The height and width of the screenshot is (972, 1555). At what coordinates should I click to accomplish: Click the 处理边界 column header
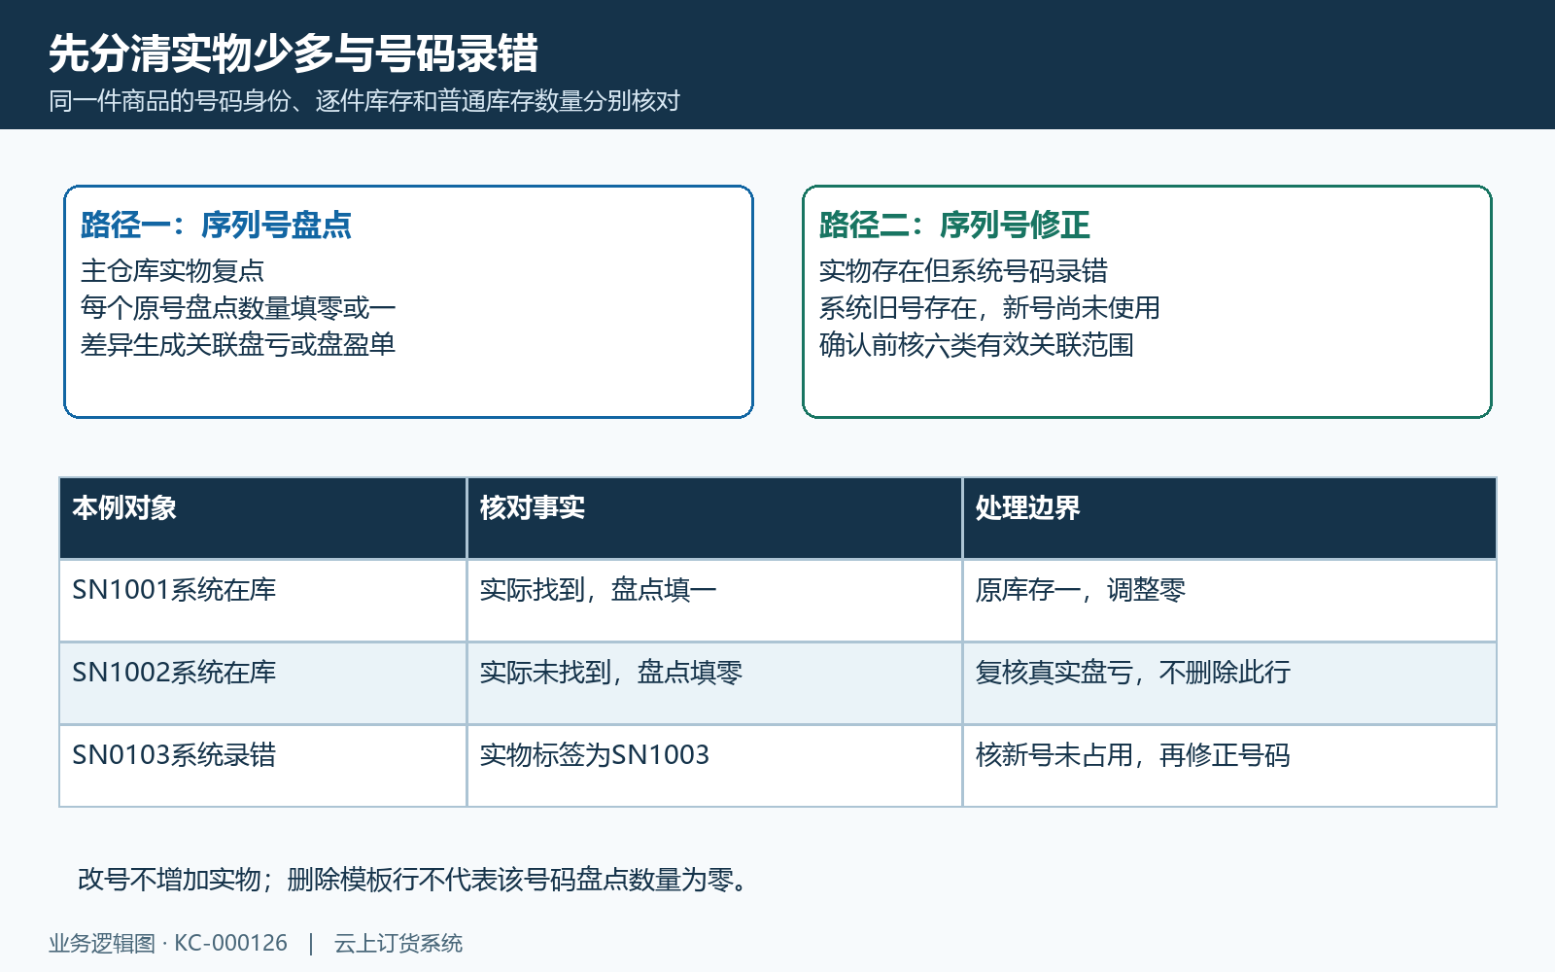[1229, 518]
